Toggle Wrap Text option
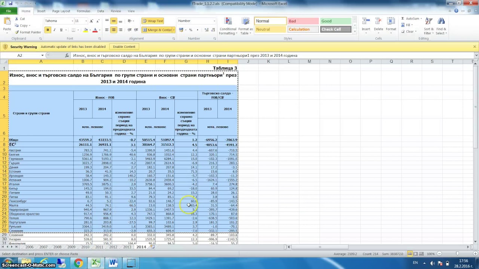Viewport: 479px width, 269px height. [x=153, y=21]
